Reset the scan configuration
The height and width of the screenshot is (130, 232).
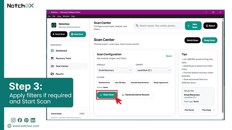tap(169, 56)
